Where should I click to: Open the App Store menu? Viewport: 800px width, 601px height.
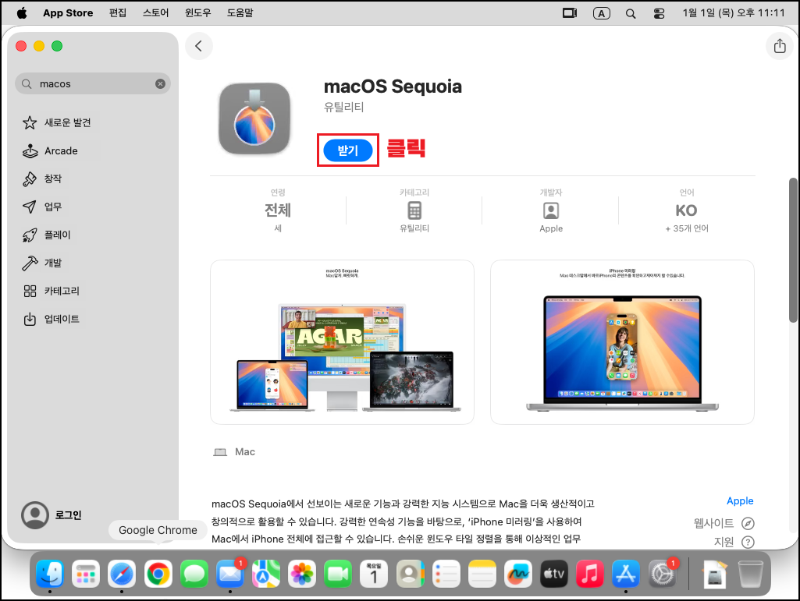[x=68, y=12]
